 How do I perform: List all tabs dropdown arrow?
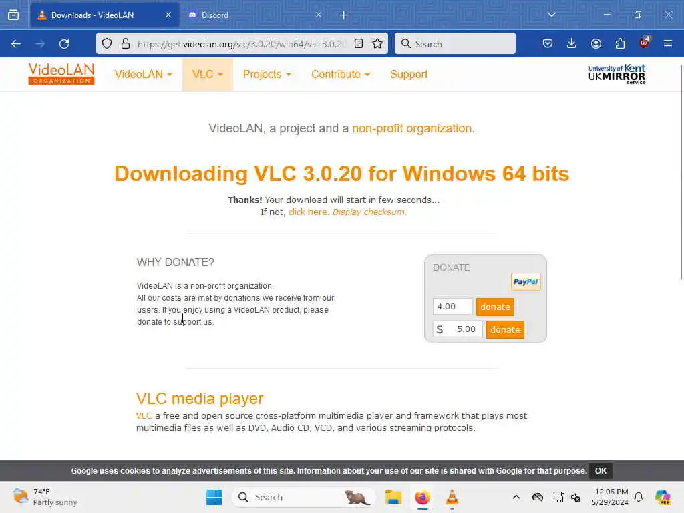552,15
